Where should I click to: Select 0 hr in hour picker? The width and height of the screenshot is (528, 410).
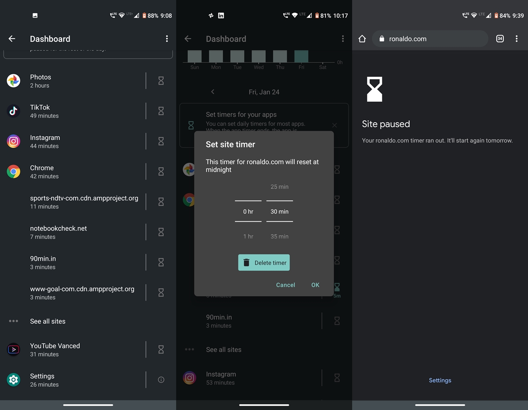tap(248, 211)
